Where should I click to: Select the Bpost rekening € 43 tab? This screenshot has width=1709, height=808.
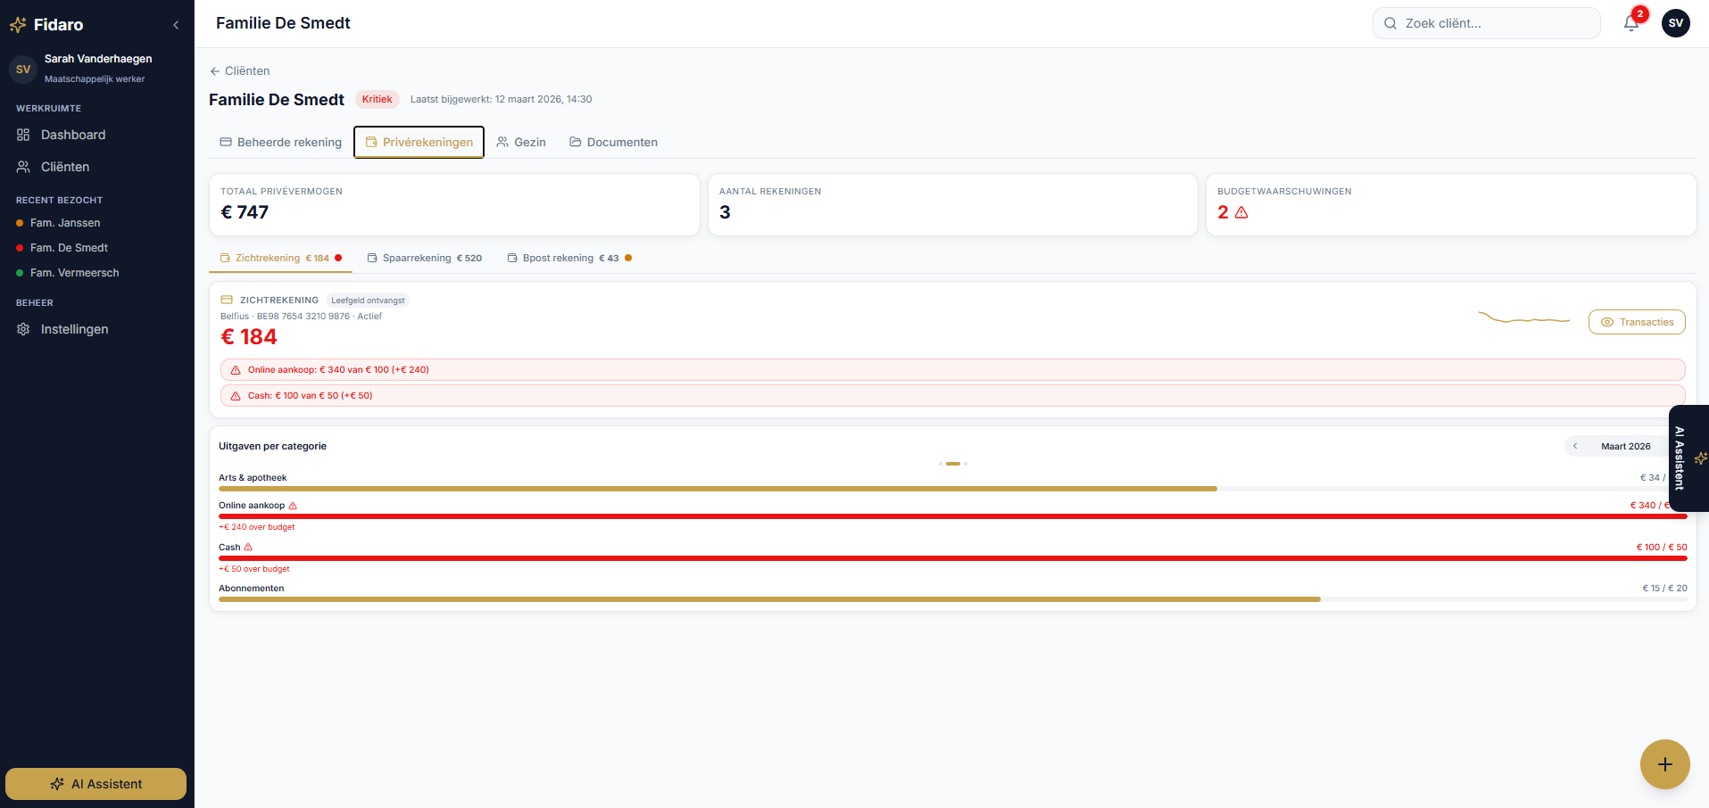pos(568,259)
